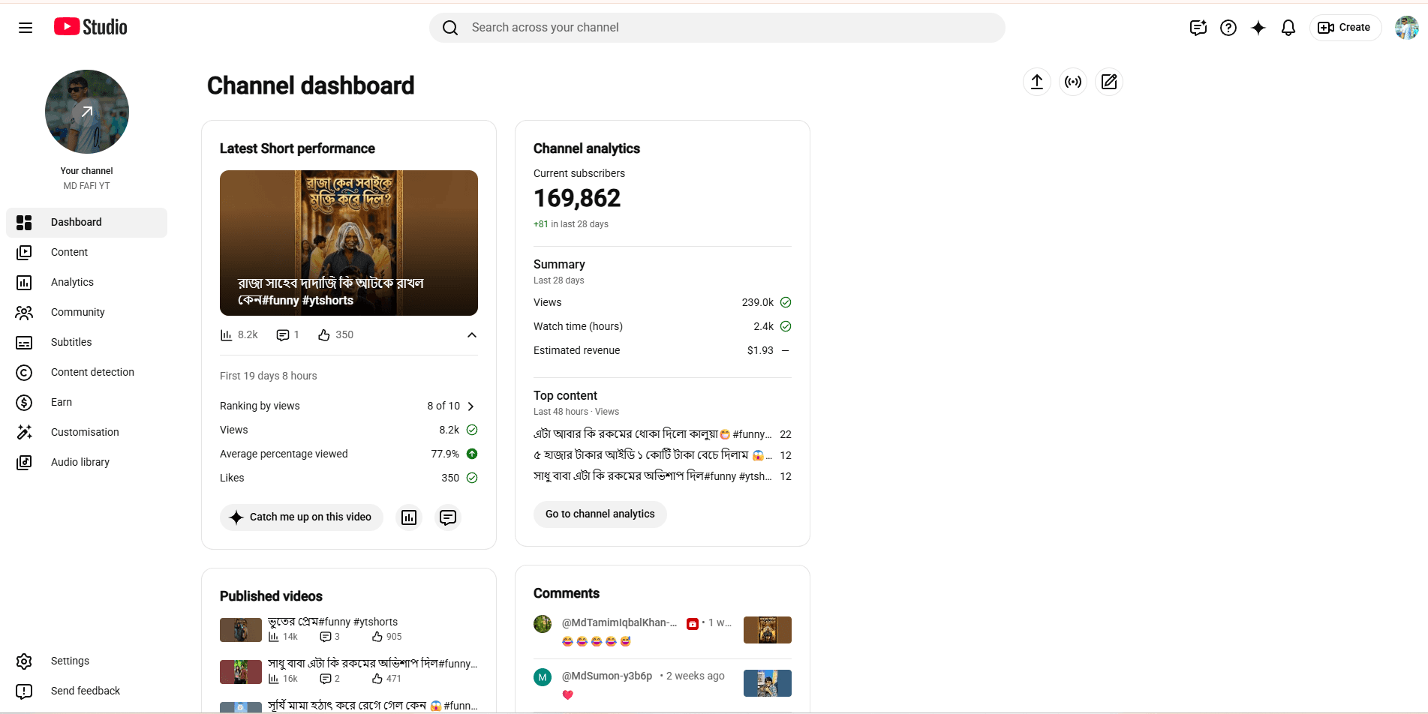
Task: Select Dashboard in the sidebar
Action: [87, 223]
